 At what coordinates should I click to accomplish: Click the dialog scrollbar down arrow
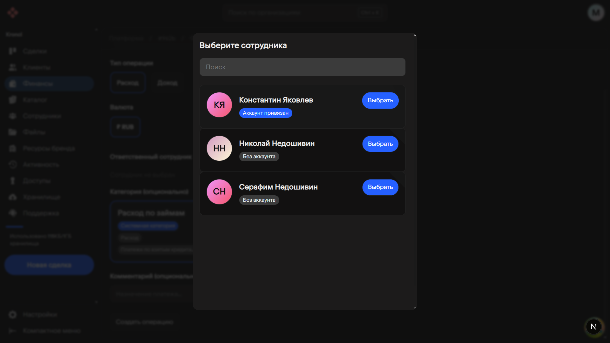415,307
